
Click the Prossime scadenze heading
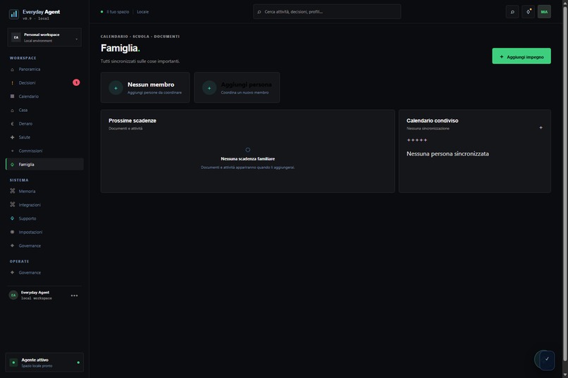132,120
